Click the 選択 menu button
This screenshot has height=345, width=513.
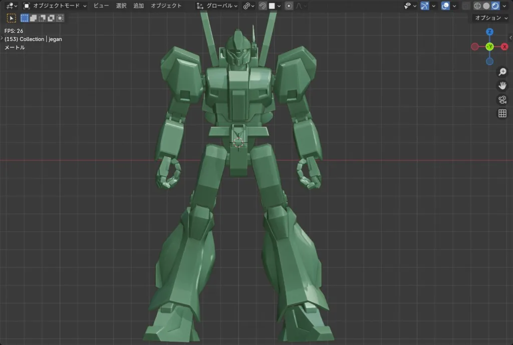click(x=121, y=6)
